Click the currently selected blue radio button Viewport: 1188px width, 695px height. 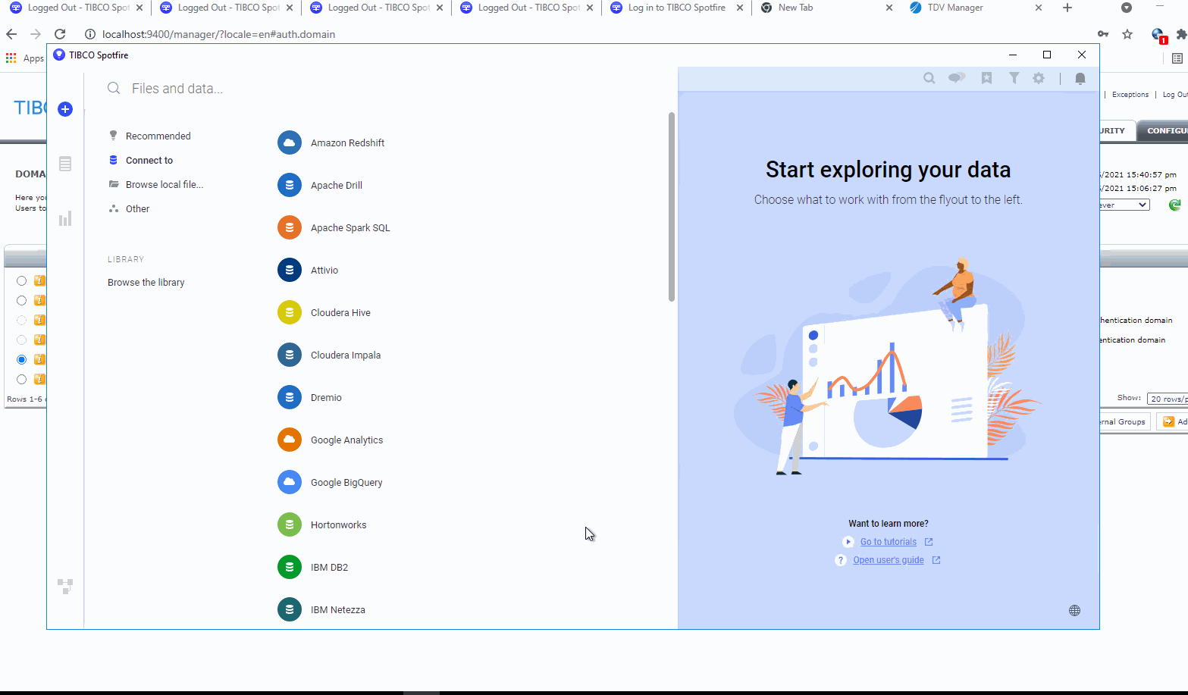(21, 359)
